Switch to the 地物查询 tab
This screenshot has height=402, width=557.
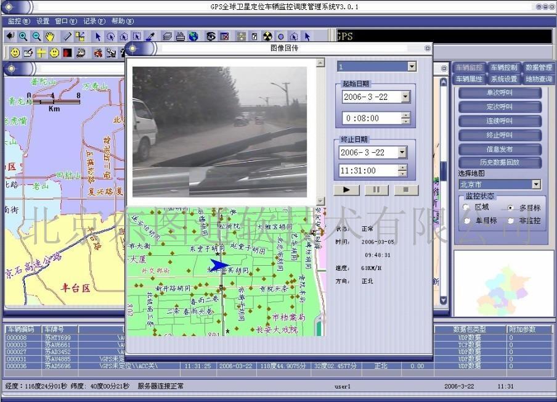[x=538, y=79]
